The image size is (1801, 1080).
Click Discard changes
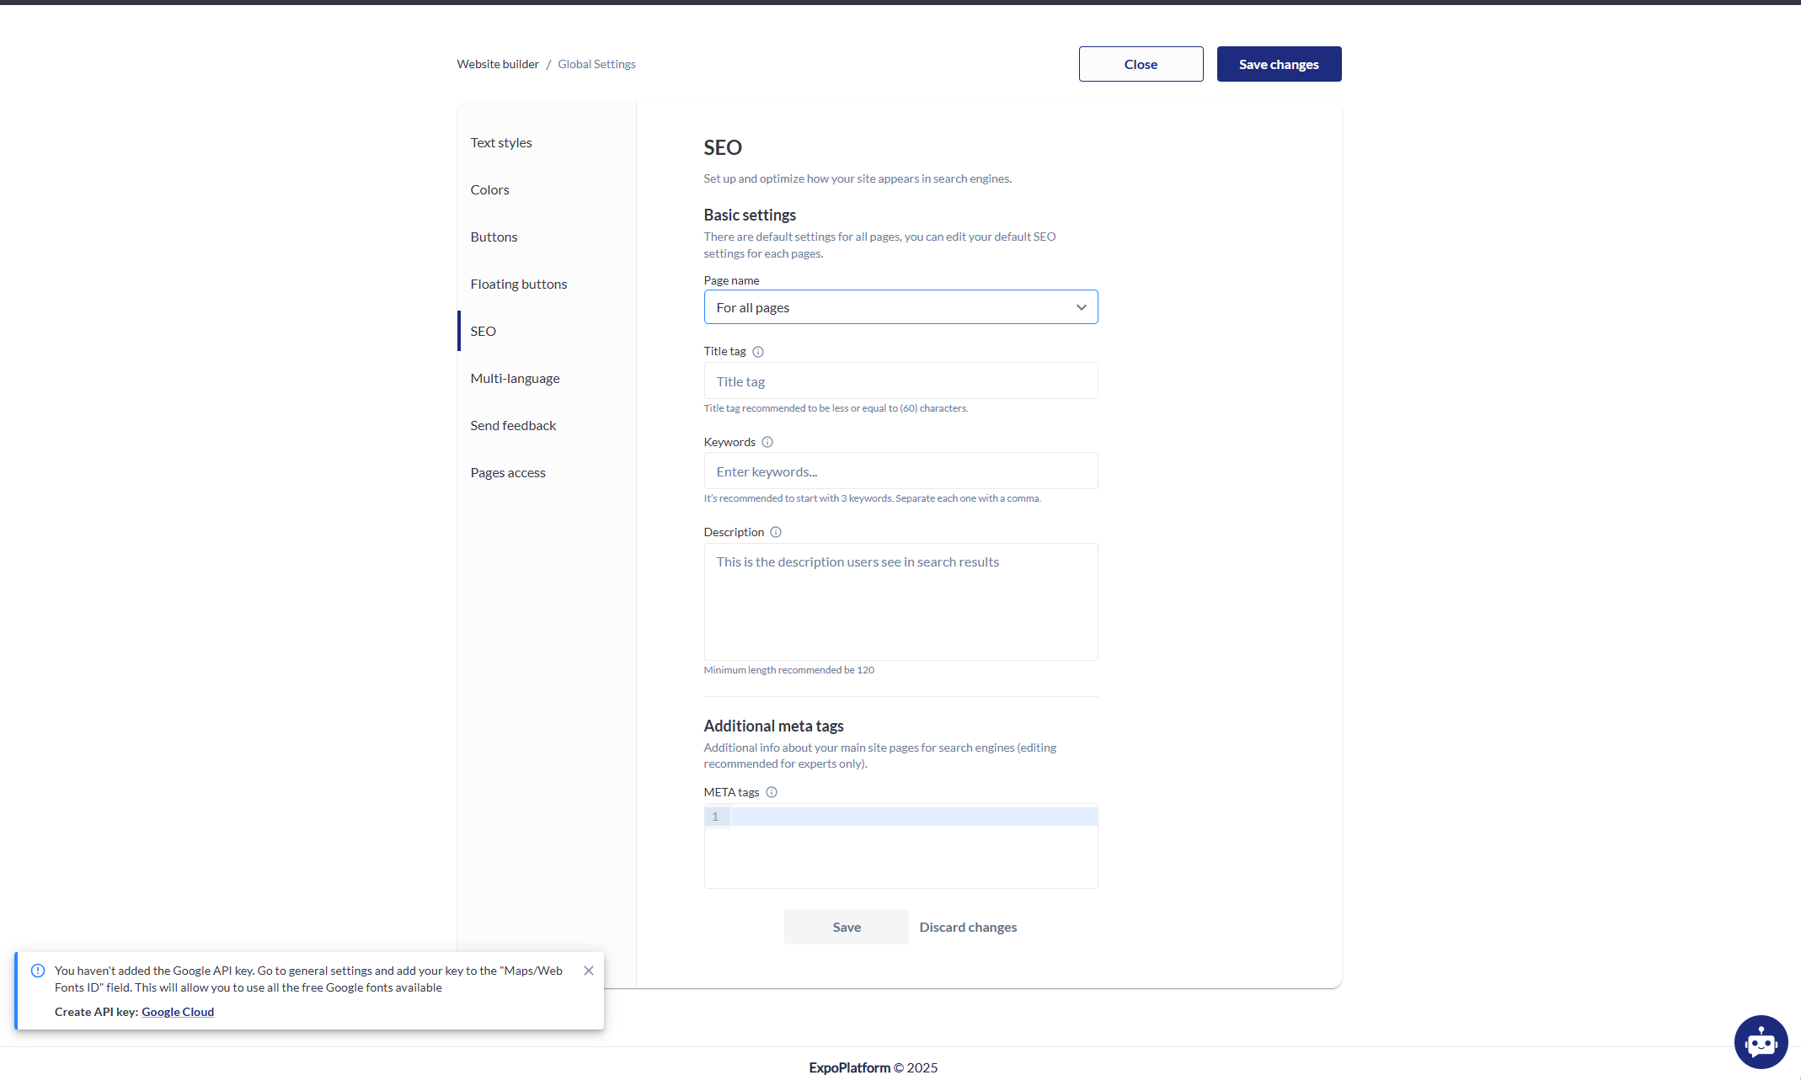968,927
